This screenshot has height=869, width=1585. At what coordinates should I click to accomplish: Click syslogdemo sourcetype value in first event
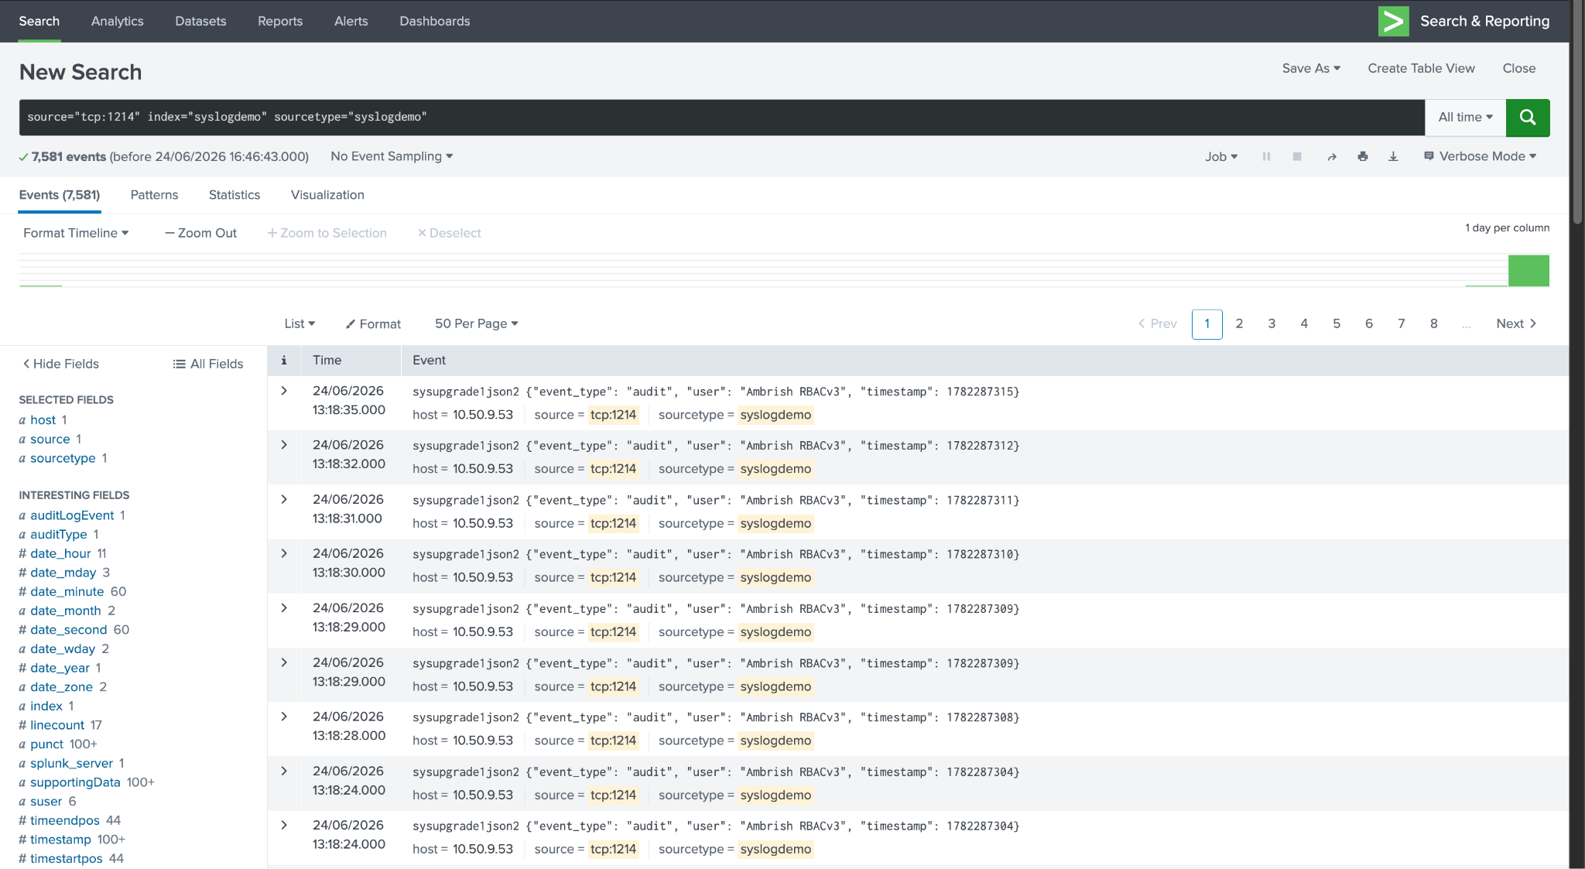point(775,415)
